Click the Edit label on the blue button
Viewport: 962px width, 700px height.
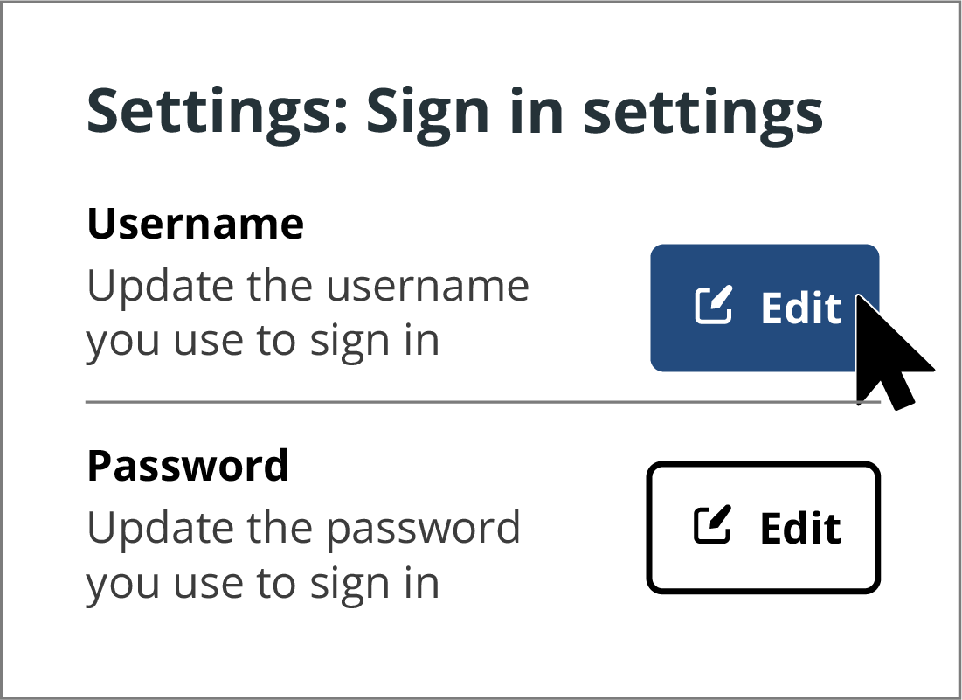(x=800, y=308)
